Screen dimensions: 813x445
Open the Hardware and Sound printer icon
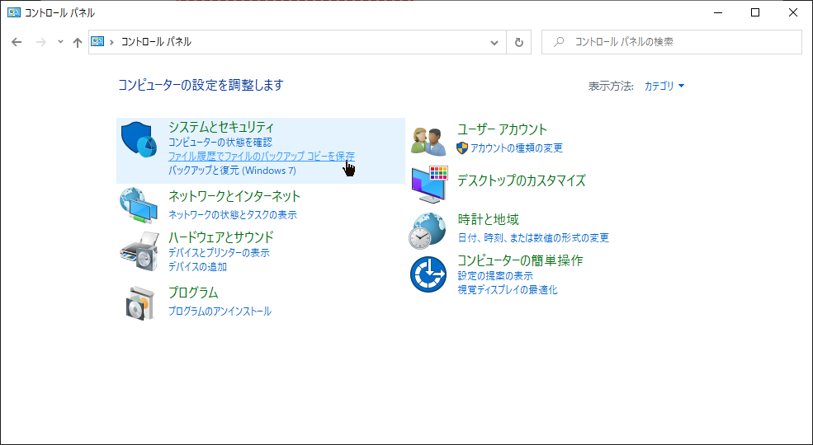tap(139, 251)
